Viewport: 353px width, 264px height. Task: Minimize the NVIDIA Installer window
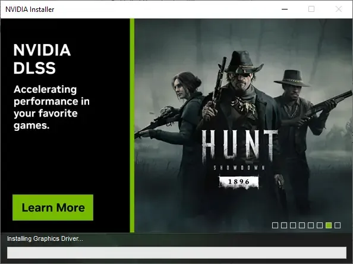coord(285,10)
